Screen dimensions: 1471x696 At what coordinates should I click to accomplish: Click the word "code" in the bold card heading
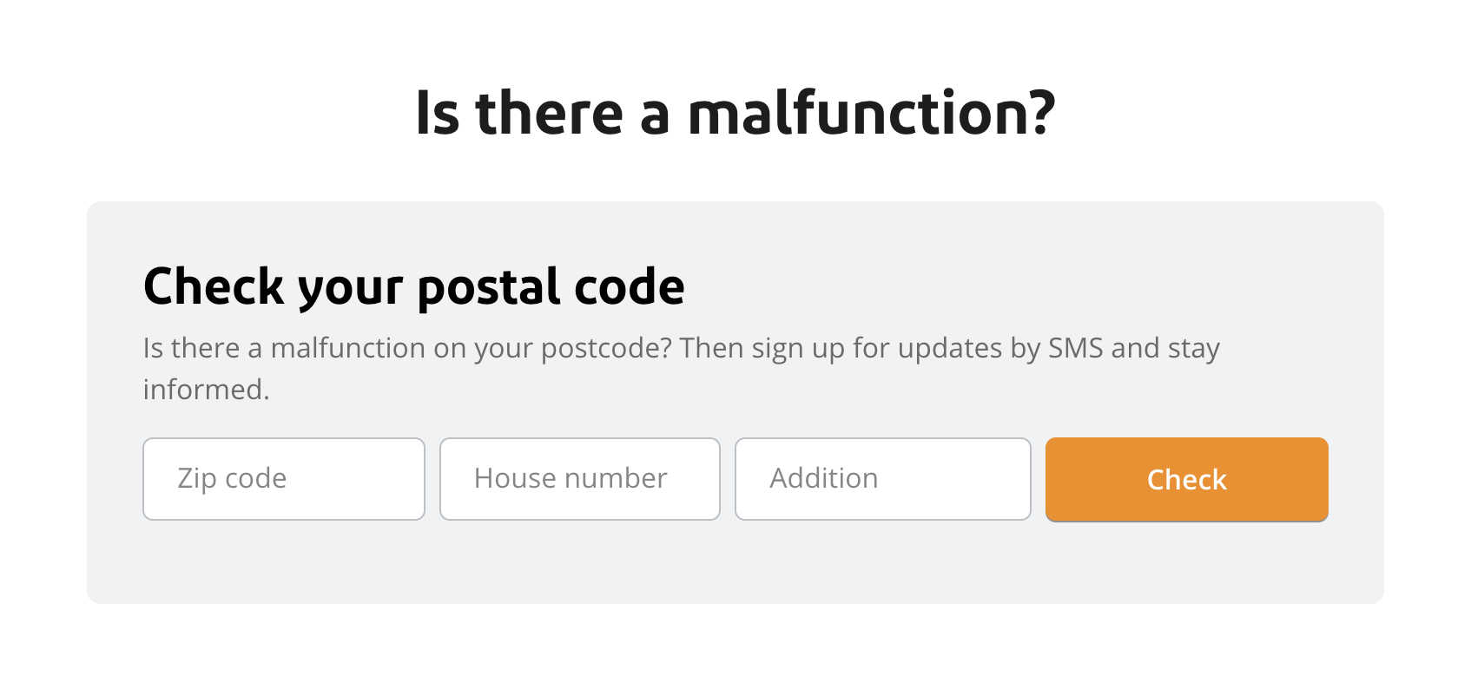coord(630,287)
